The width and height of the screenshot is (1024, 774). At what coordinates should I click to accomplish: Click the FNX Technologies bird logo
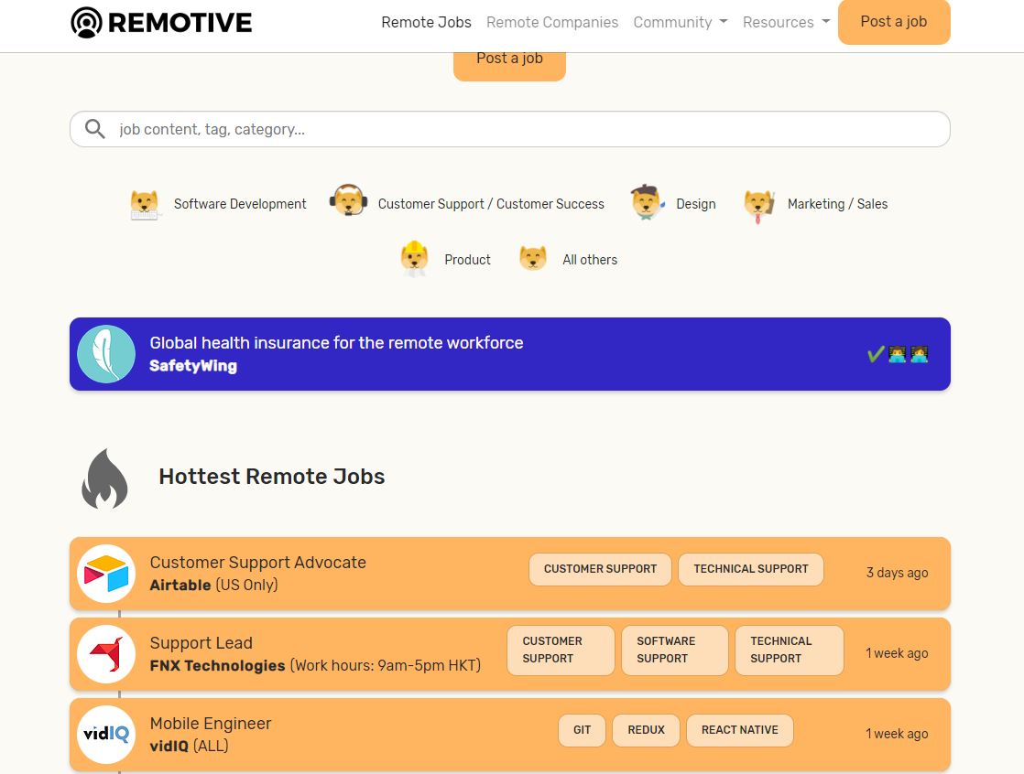pos(106,654)
